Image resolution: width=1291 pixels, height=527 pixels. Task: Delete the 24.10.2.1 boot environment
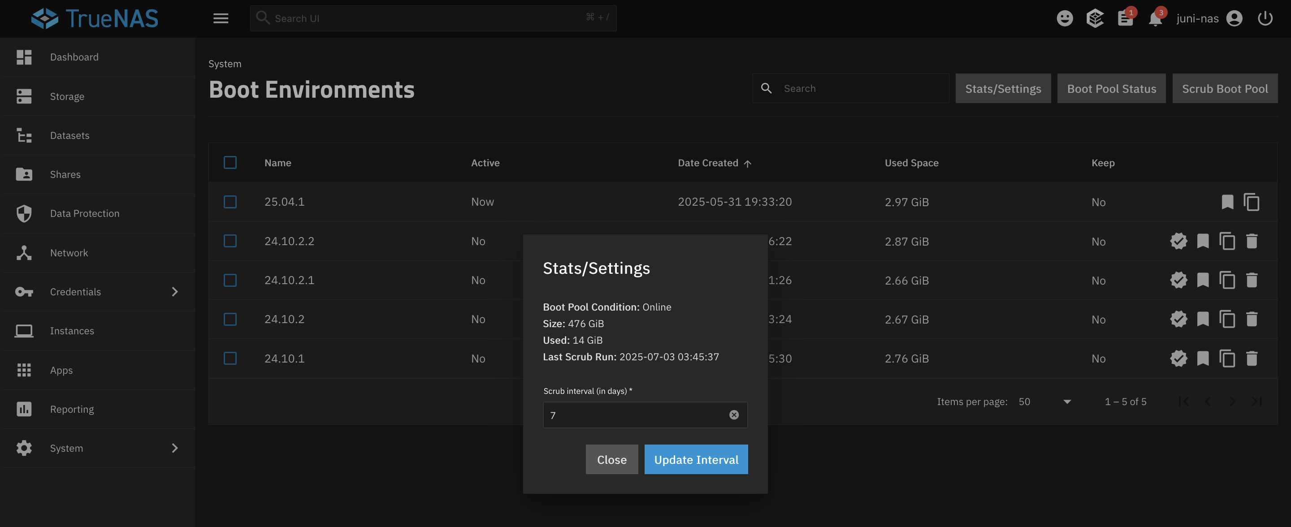coord(1252,280)
